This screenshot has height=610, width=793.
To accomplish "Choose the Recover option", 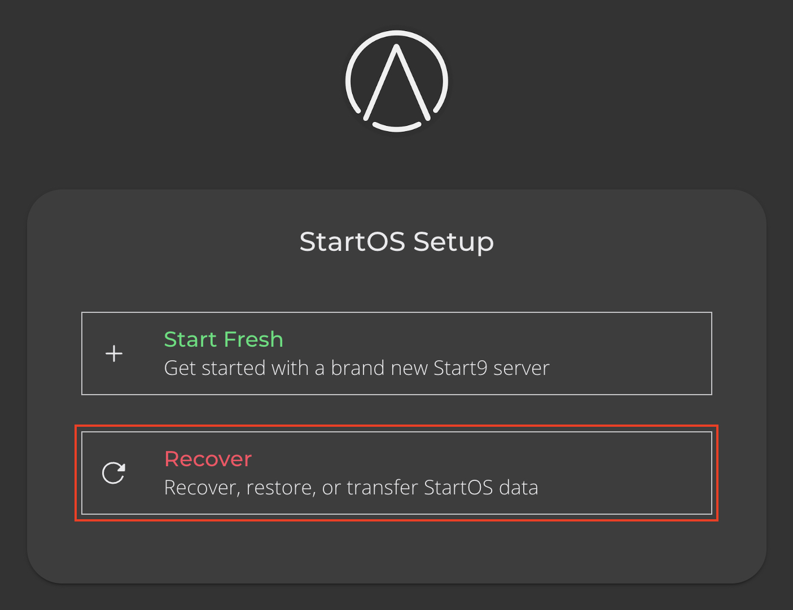I will click(396, 473).
